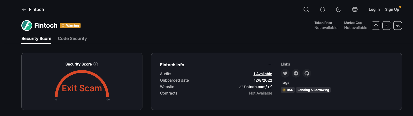The width and height of the screenshot is (413, 116).
Task: Open the 1 Available audits link
Action: coord(262,74)
